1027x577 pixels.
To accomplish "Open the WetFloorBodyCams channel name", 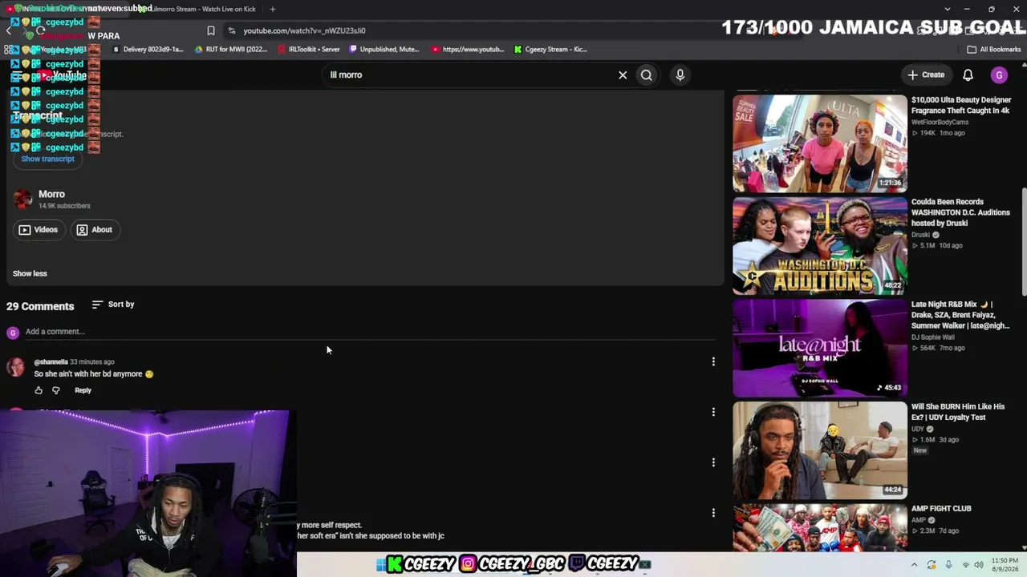I will (x=940, y=122).
